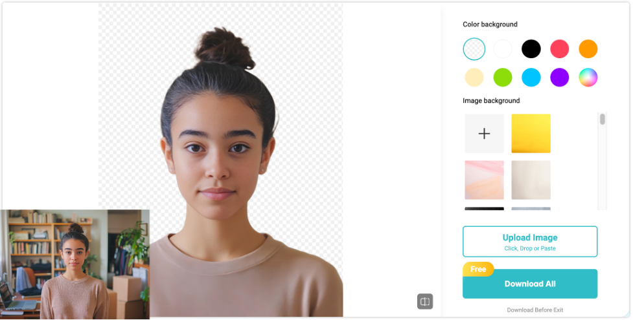Screen dimensions: 633x320
Task: Open the rainbow custom color picker
Action: pos(588,78)
